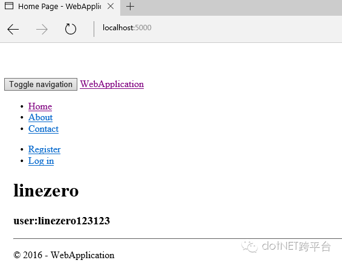This screenshot has height=263, width=342.
Task: Open a new tab with the plus icon
Action: pos(130,6)
